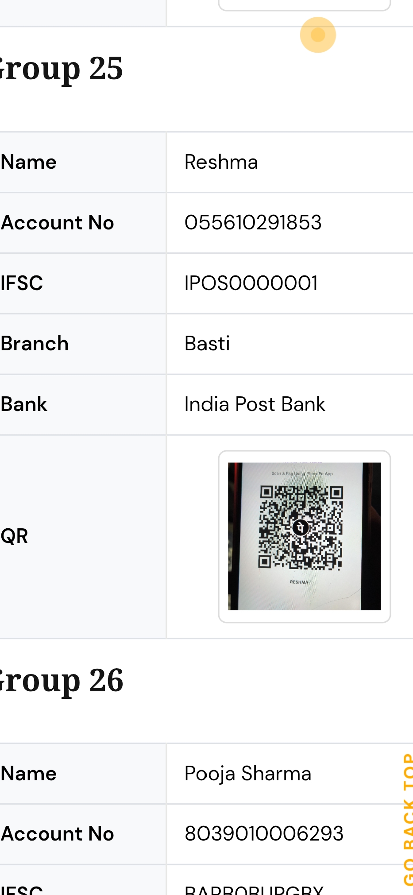Image resolution: width=413 pixels, height=895 pixels.
Task: Select the India Post Bank value
Action: pos(255,404)
